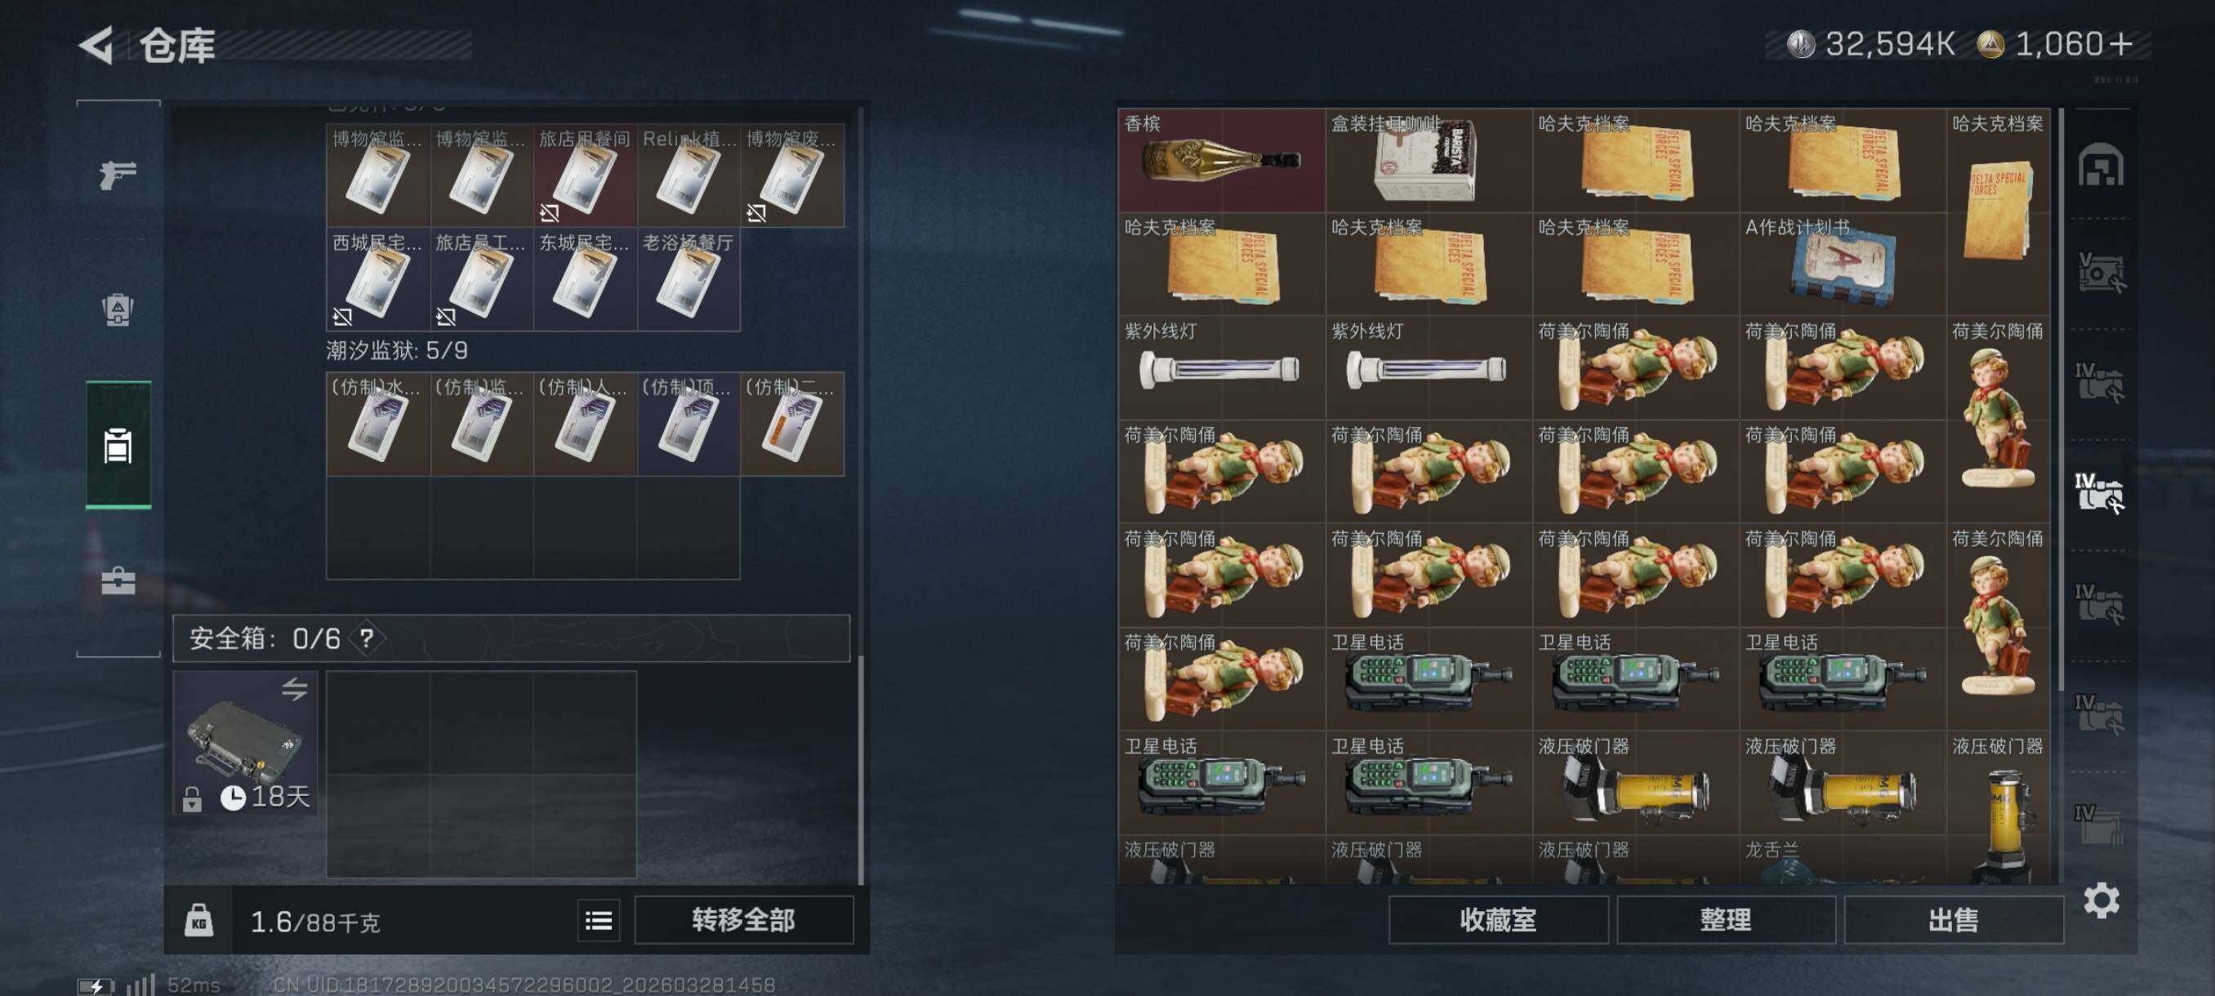Open the medical briefcase category icon
The height and width of the screenshot is (996, 2215).
click(118, 581)
